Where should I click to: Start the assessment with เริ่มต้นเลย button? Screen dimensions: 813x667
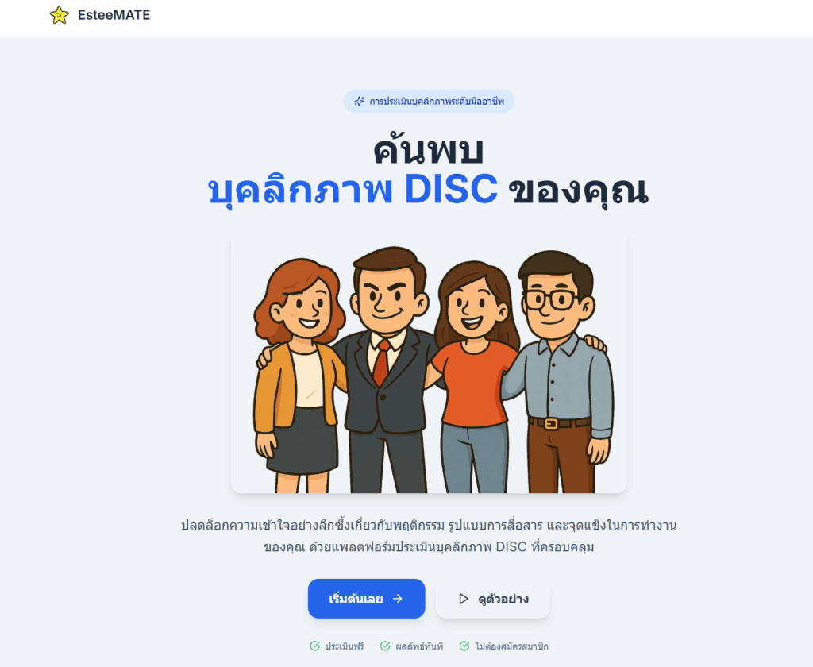pyautogui.click(x=367, y=599)
